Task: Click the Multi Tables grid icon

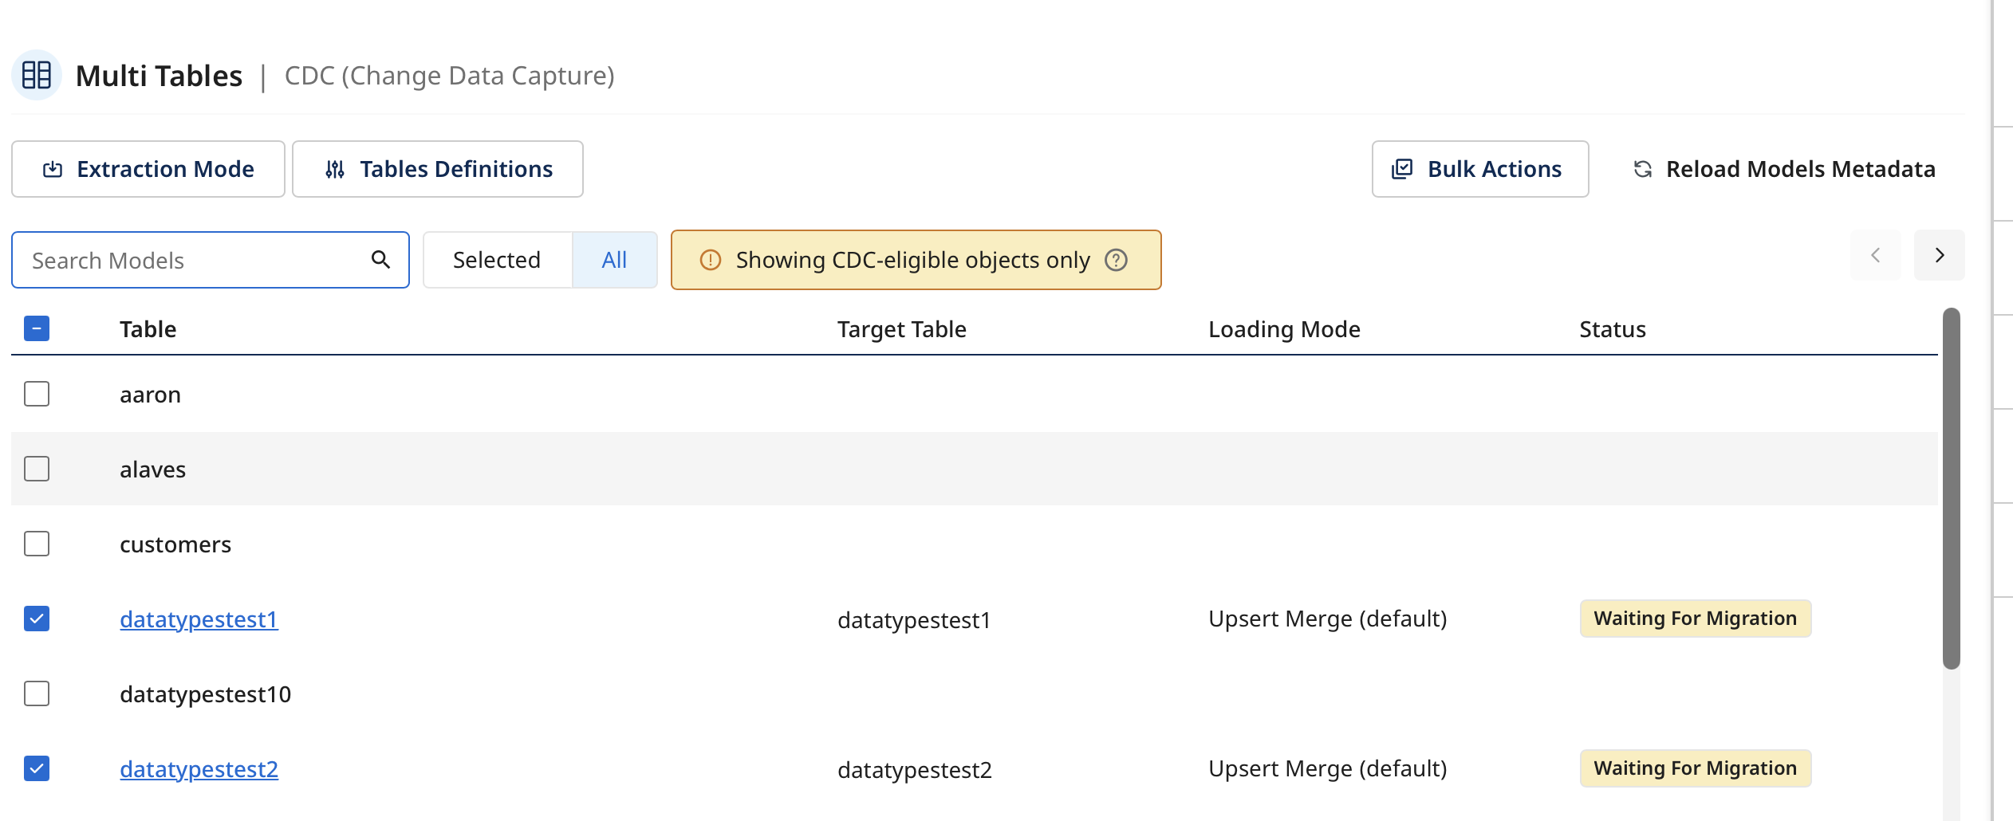Action: [x=37, y=76]
